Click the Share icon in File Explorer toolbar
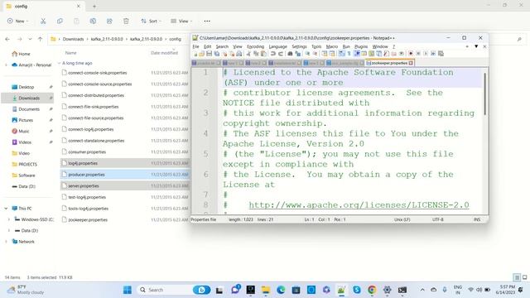 click(x=109, y=21)
